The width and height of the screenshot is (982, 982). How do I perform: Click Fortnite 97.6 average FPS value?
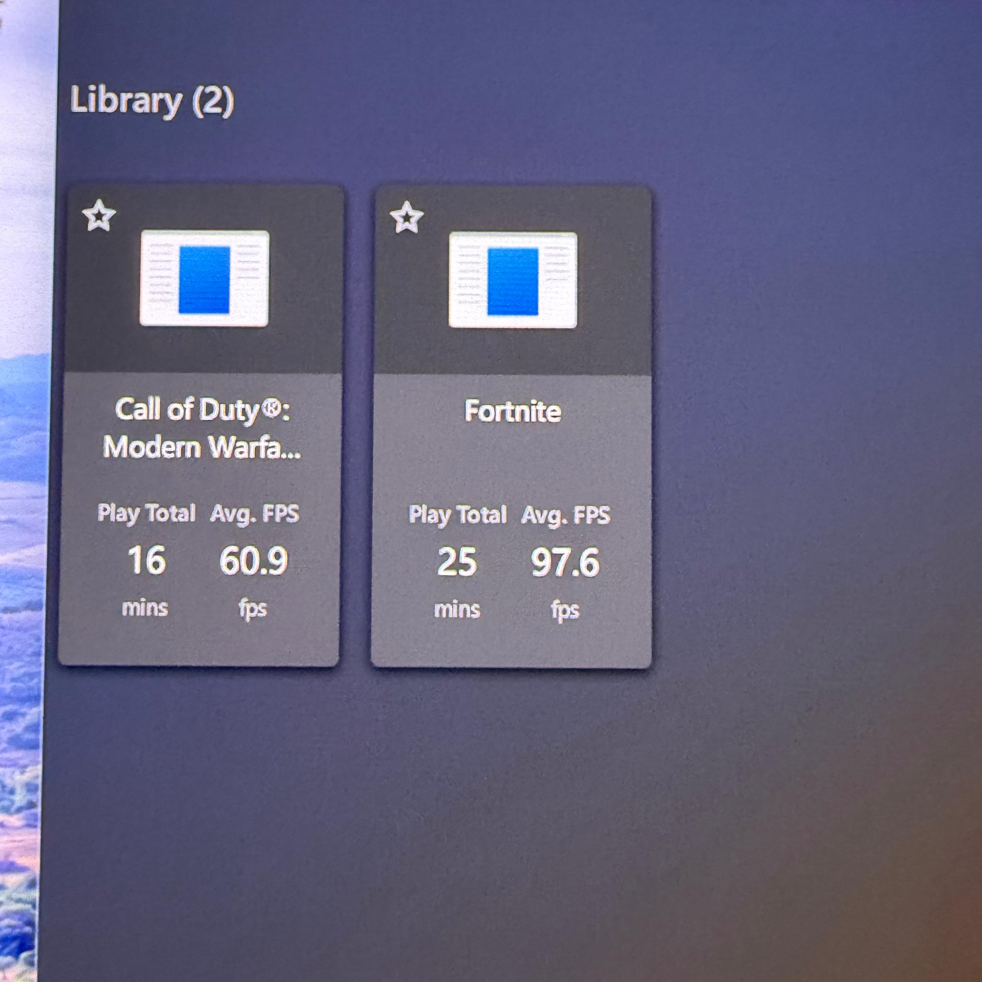pos(565,562)
